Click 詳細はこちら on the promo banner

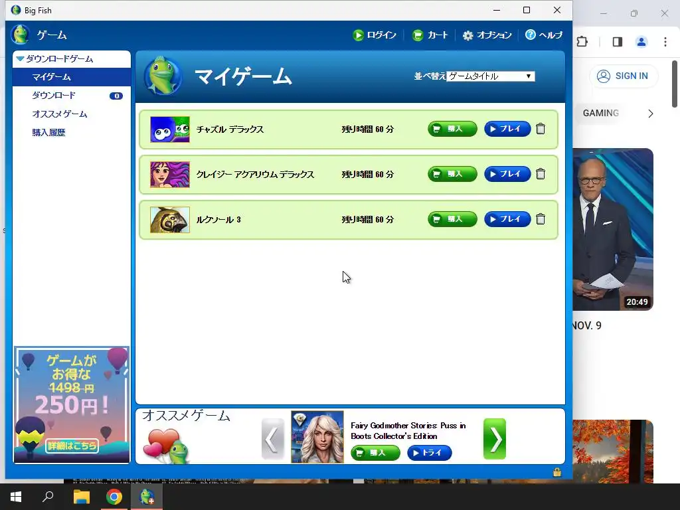click(x=72, y=446)
